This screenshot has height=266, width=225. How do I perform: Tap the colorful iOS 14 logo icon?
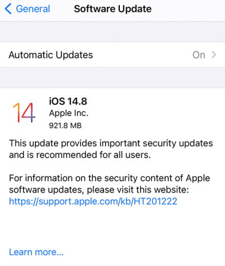[x=24, y=112]
